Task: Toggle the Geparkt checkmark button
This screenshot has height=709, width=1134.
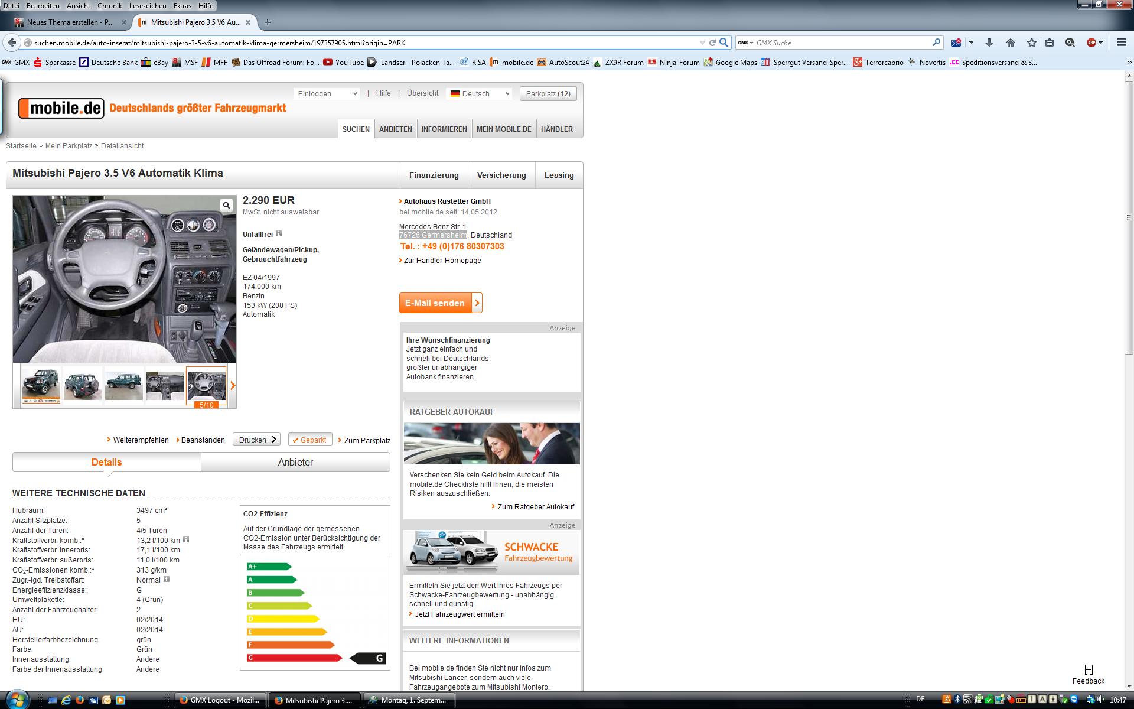Action: click(x=309, y=440)
